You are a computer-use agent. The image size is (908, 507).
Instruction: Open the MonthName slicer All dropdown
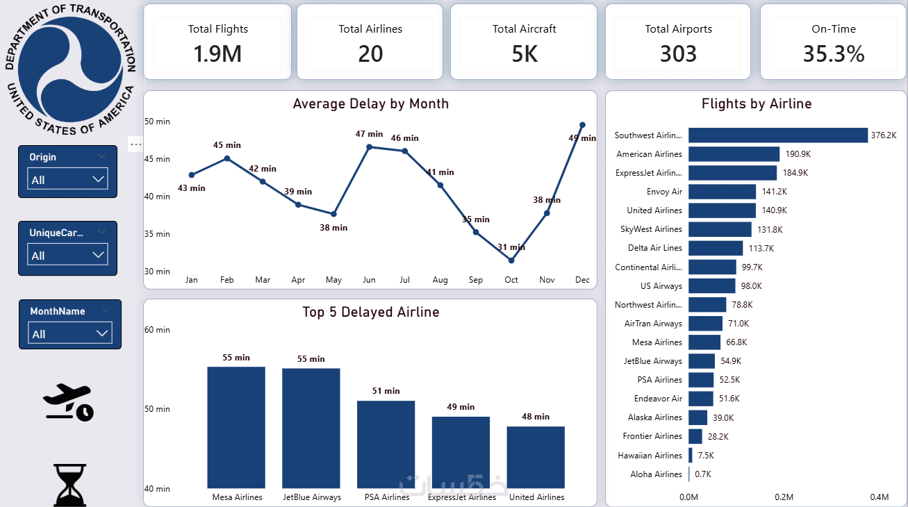pos(69,333)
